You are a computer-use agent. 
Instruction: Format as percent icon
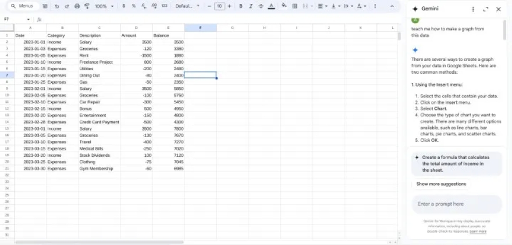point(134,6)
